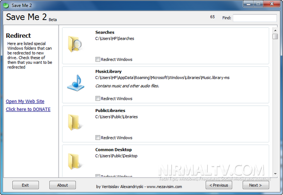Image resolution: width=283 pixels, height=195 pixels.
Task: Click the Redirect sidebar heading
Action: click(x=18, y=36)
